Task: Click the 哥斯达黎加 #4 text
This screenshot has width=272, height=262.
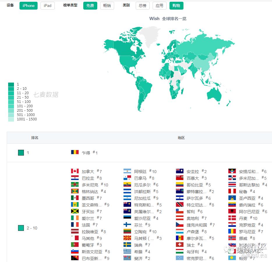Action: click(x=253, y=185)
